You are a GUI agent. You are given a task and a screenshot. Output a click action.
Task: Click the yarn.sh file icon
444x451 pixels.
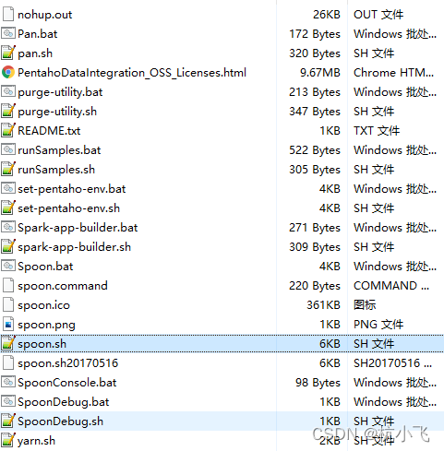[x=8, y=440]
